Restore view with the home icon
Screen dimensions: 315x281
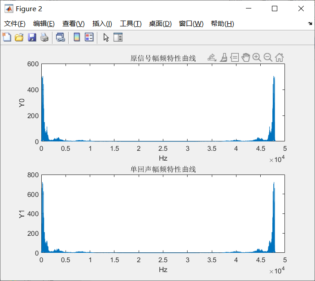279,57
